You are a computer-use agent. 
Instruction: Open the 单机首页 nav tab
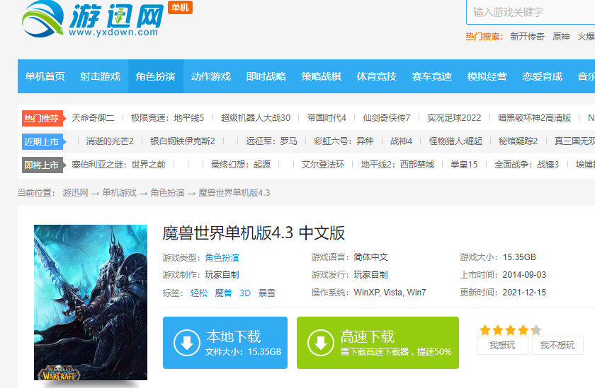pos(45,76)
